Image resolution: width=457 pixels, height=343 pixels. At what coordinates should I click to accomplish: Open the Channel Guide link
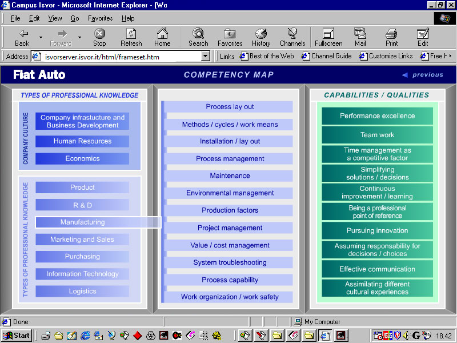tap(326, 55)
